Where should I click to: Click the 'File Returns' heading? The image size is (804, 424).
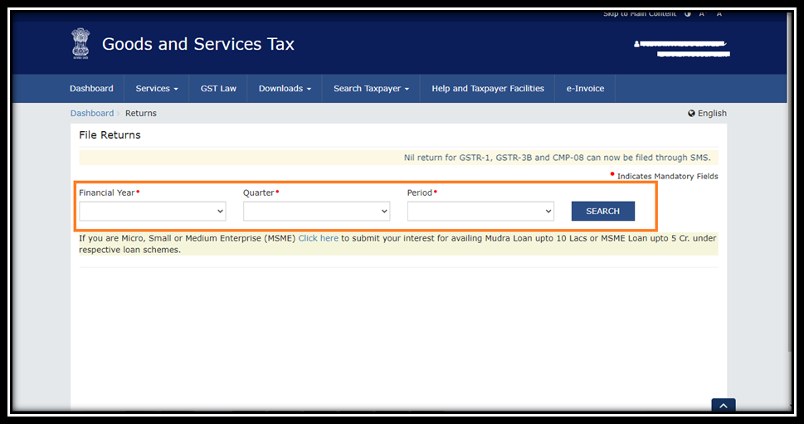pos(110,135)
